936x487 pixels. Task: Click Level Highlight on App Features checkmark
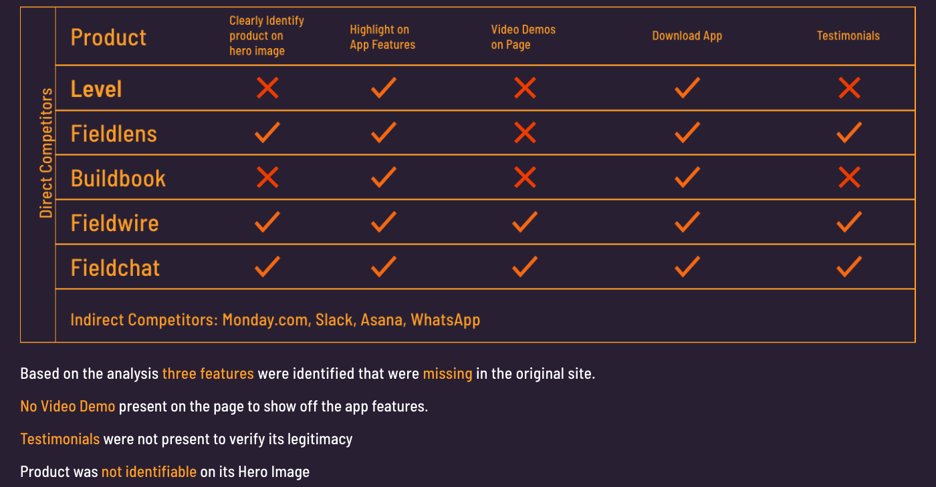click(384, 88)
